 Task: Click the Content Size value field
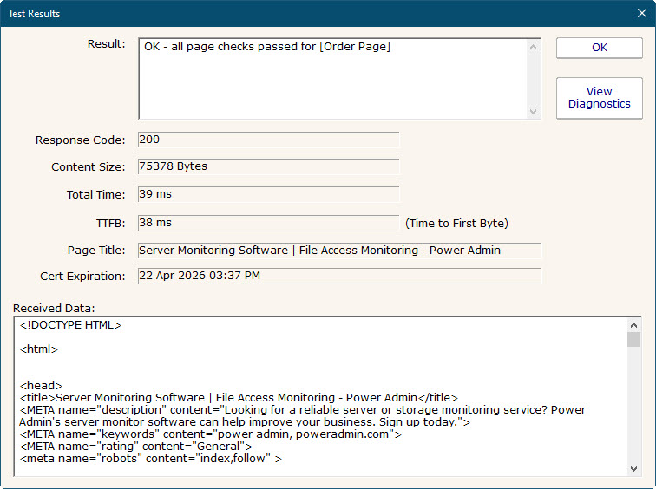coord(268,166)
